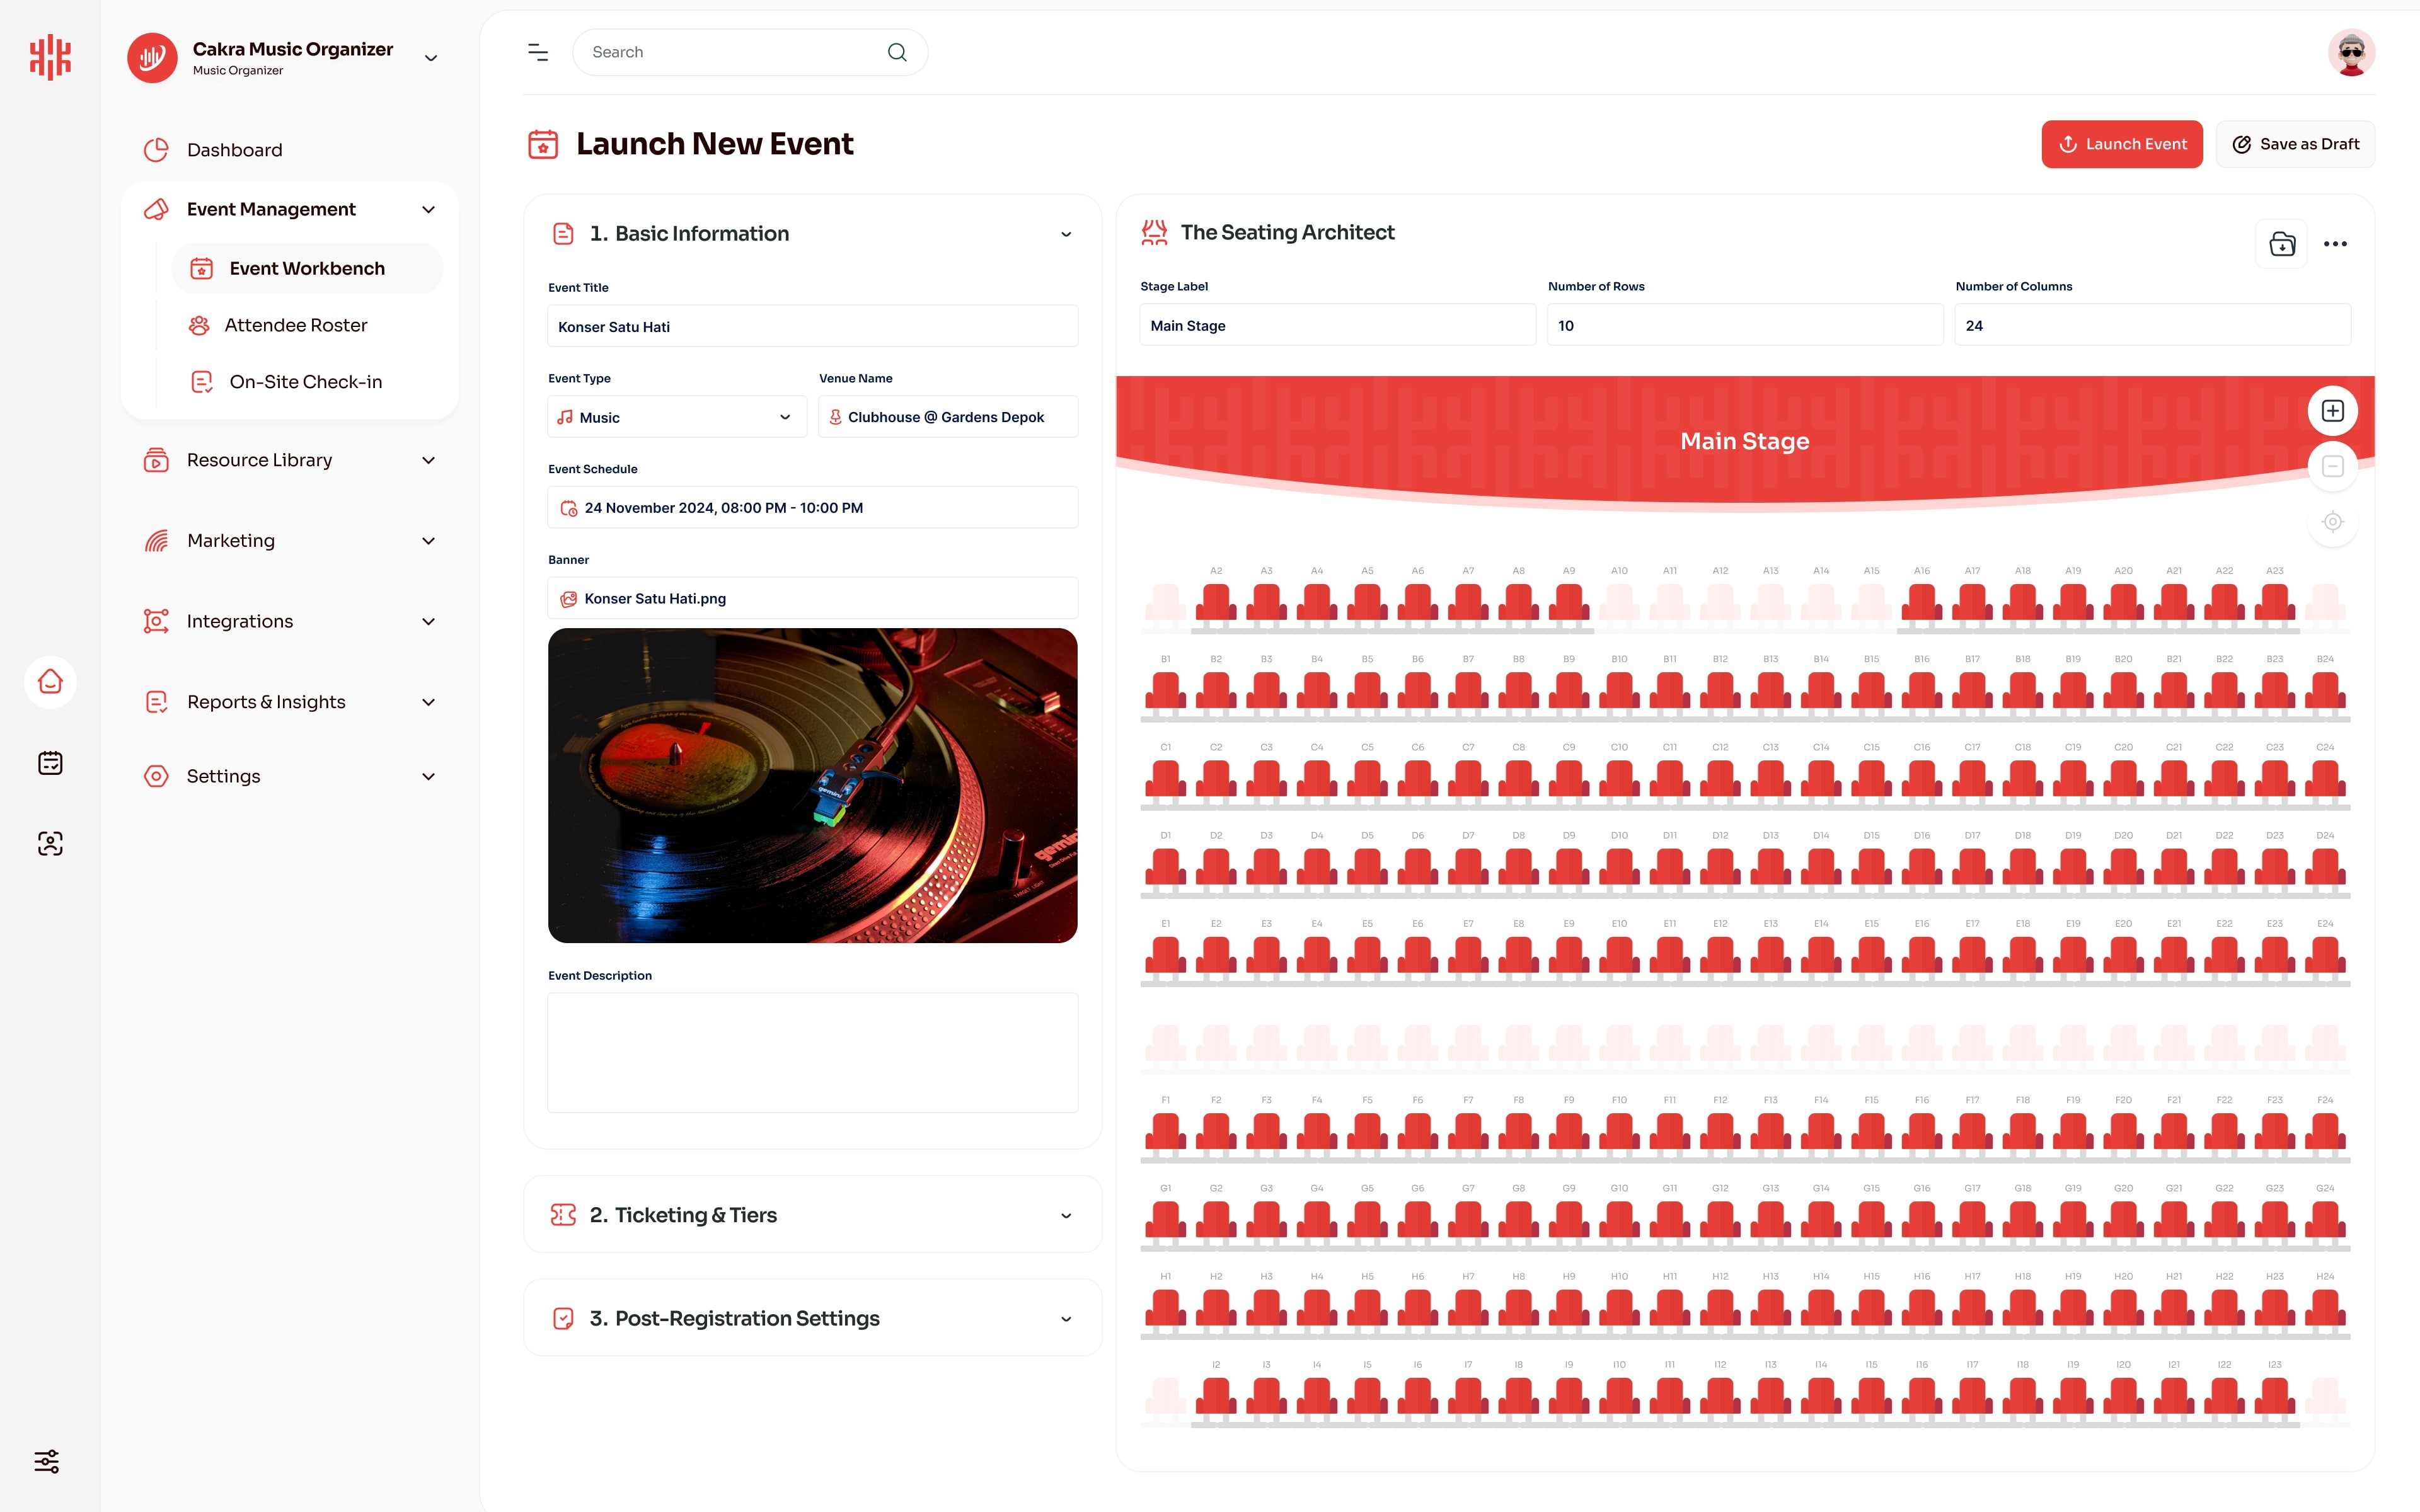Image resolution: width=2420 pixels, height=1512 pixels.
Task: Click the vinyl record banner image
Action: 812,786
